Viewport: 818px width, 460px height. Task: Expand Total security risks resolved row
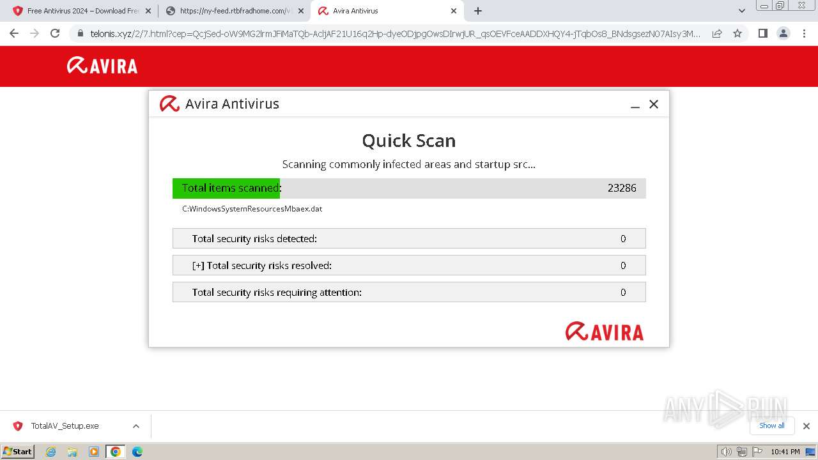click(x=409, y=265)
